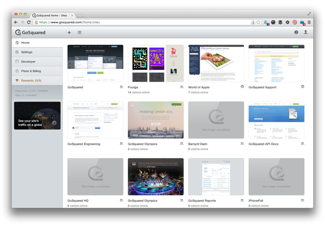This screenshot has width=325, height=228.
Task: Open the World of Apple thumbnail
Action: coord(216,63)
